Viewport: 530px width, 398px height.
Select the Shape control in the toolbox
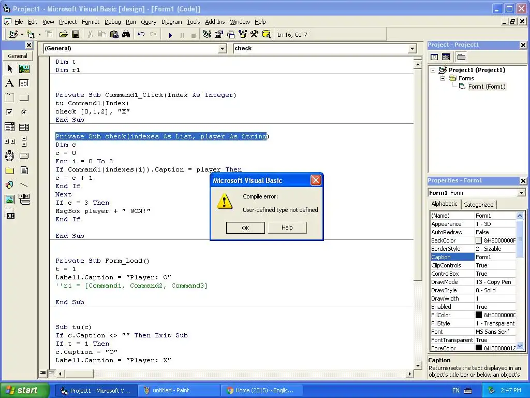(x=10, y=185)
